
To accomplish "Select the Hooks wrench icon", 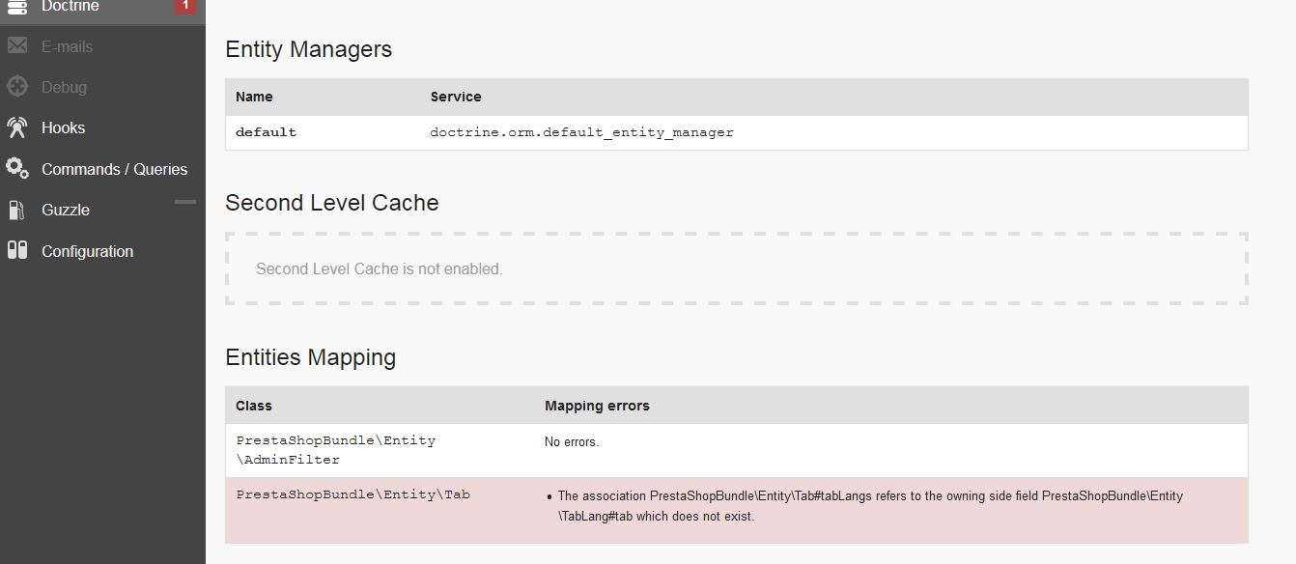I will (15, 127).
